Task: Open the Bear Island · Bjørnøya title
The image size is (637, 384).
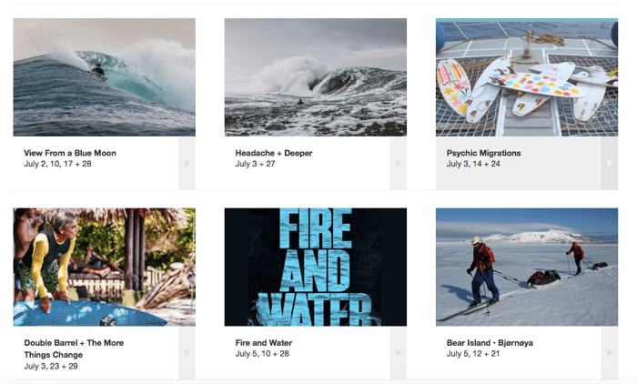Action: click(490, 343)
